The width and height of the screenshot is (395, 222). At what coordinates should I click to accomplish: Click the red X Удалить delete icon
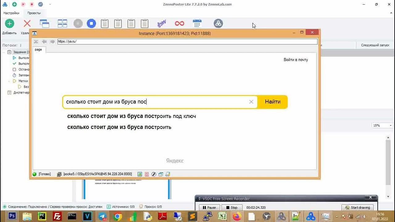[27, 23]
